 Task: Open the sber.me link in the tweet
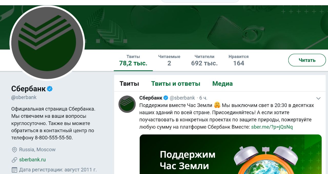[x=272, y=127]
